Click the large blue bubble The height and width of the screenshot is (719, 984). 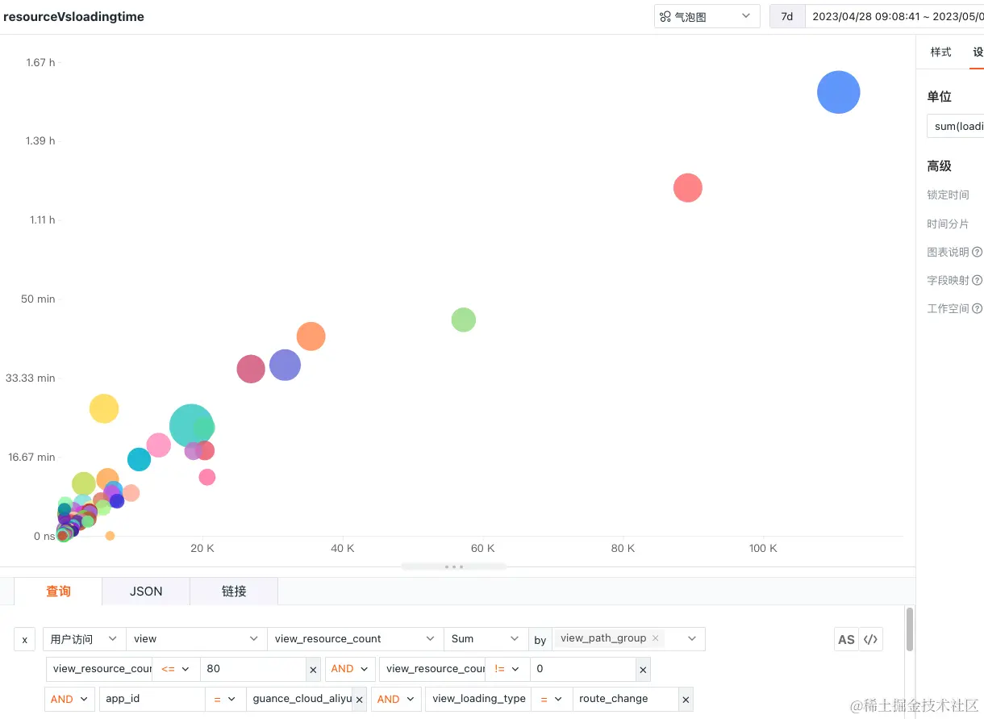[x=839, y=92]
